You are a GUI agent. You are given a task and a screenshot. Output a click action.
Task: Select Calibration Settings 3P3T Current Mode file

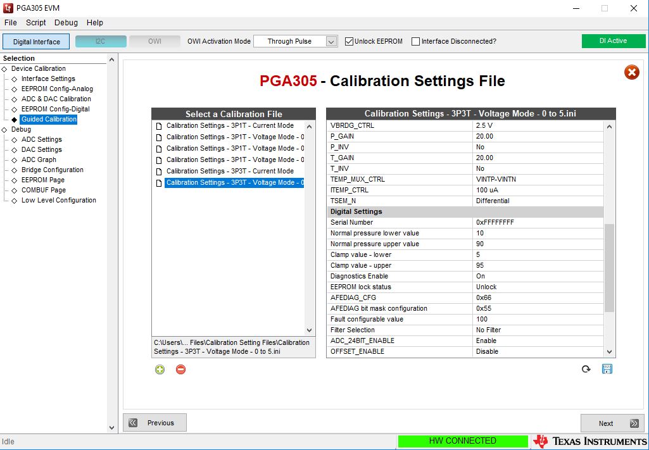click(230, 172)
